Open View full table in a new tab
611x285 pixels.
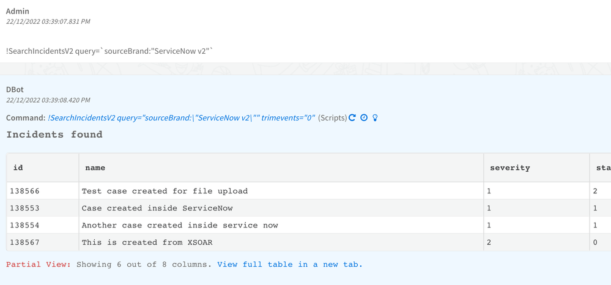(x=290, y=264)
